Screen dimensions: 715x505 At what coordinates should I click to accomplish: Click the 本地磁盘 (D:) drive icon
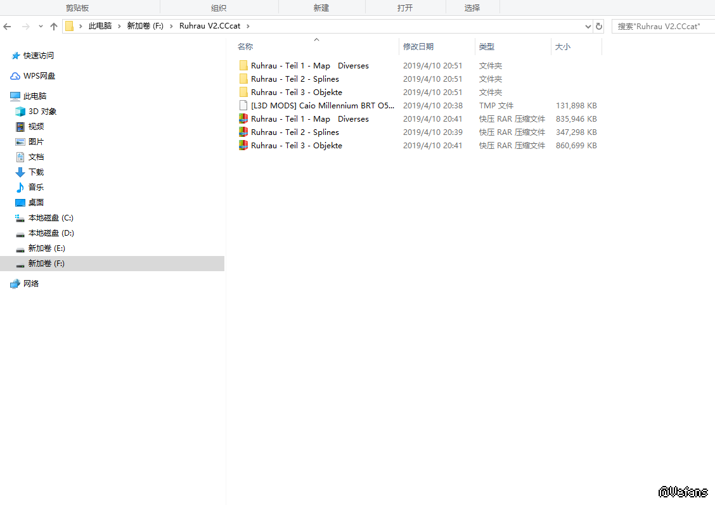(20, 234)
